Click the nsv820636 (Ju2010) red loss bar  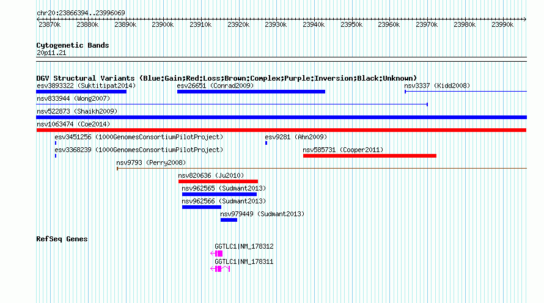[x=218, y=181]
